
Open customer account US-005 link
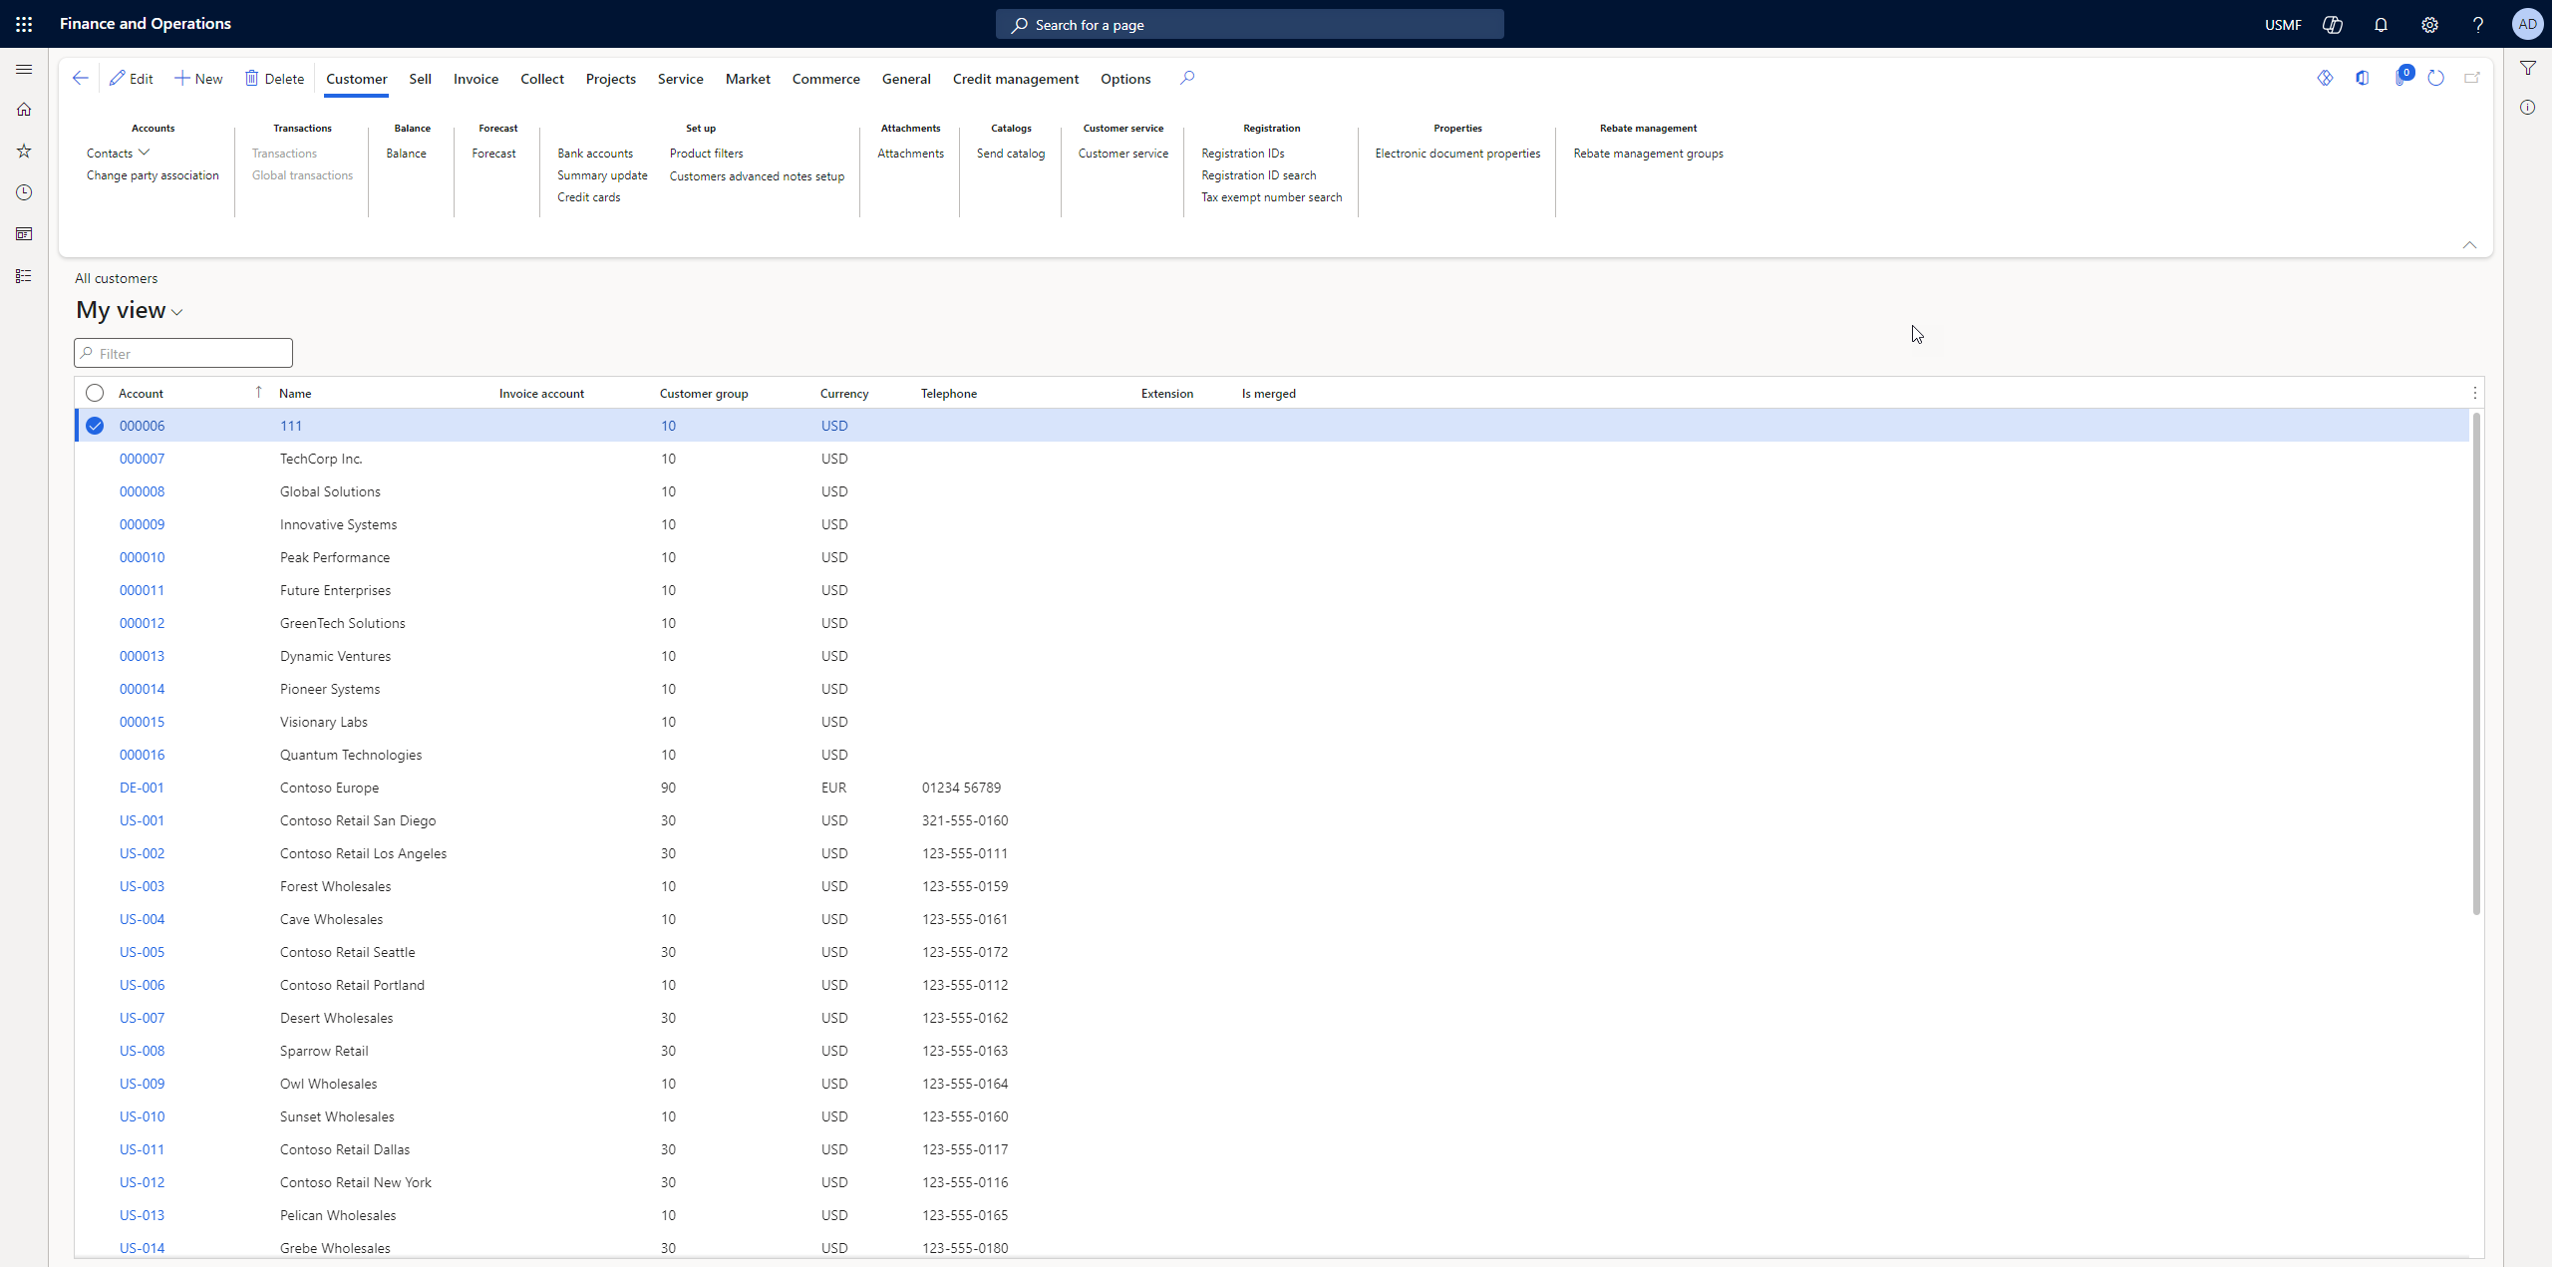click(142, 952)
